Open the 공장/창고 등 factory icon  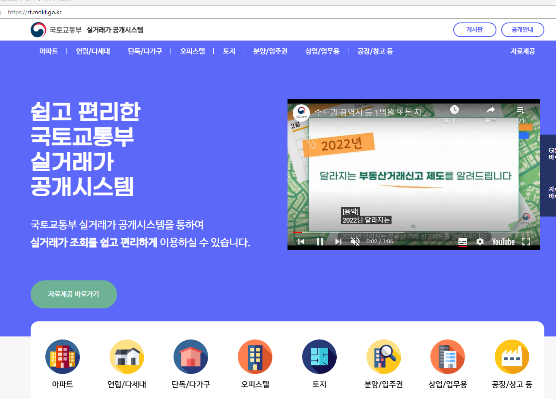point(512,357)
